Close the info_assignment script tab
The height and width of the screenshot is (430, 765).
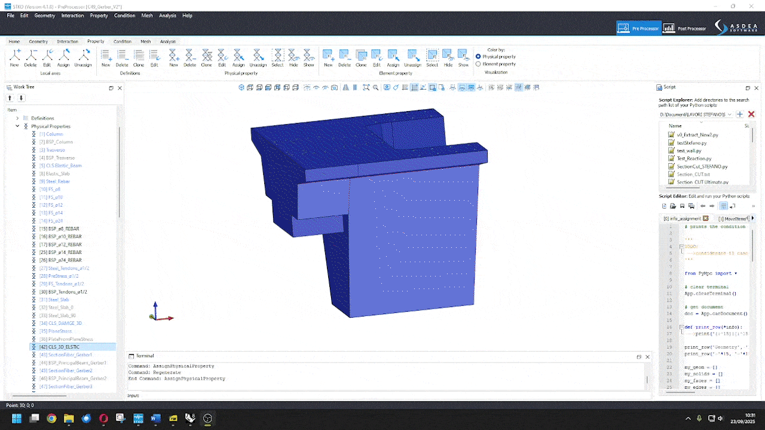pos(706,219)
